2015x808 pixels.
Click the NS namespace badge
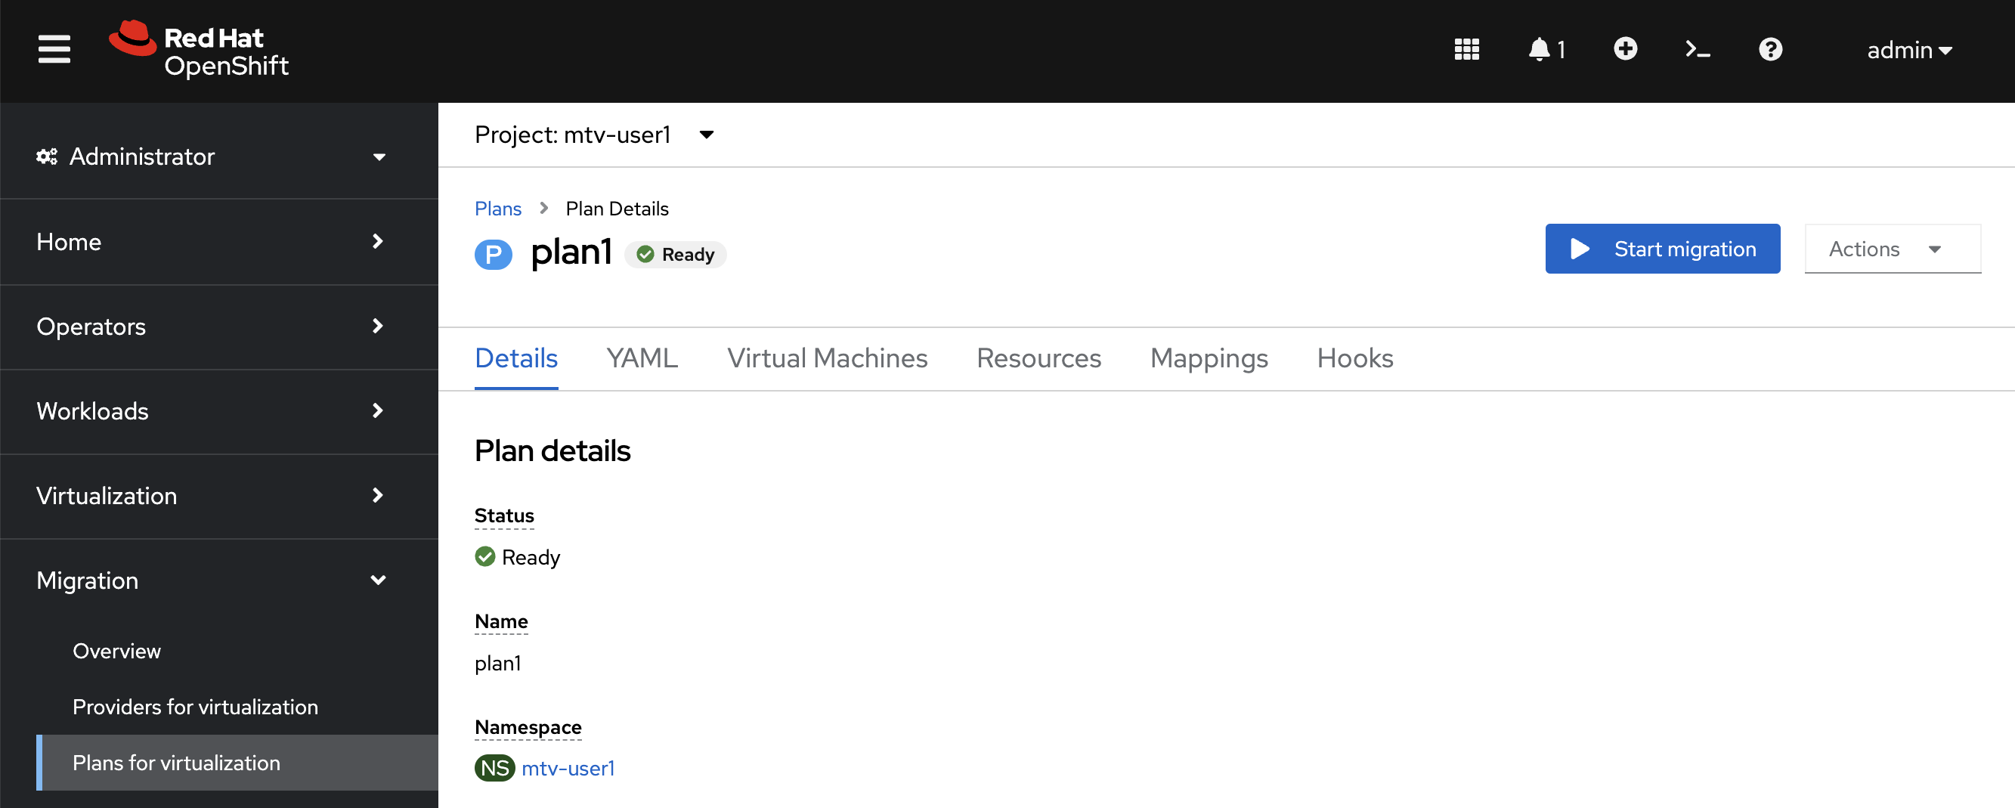(494, 767)
